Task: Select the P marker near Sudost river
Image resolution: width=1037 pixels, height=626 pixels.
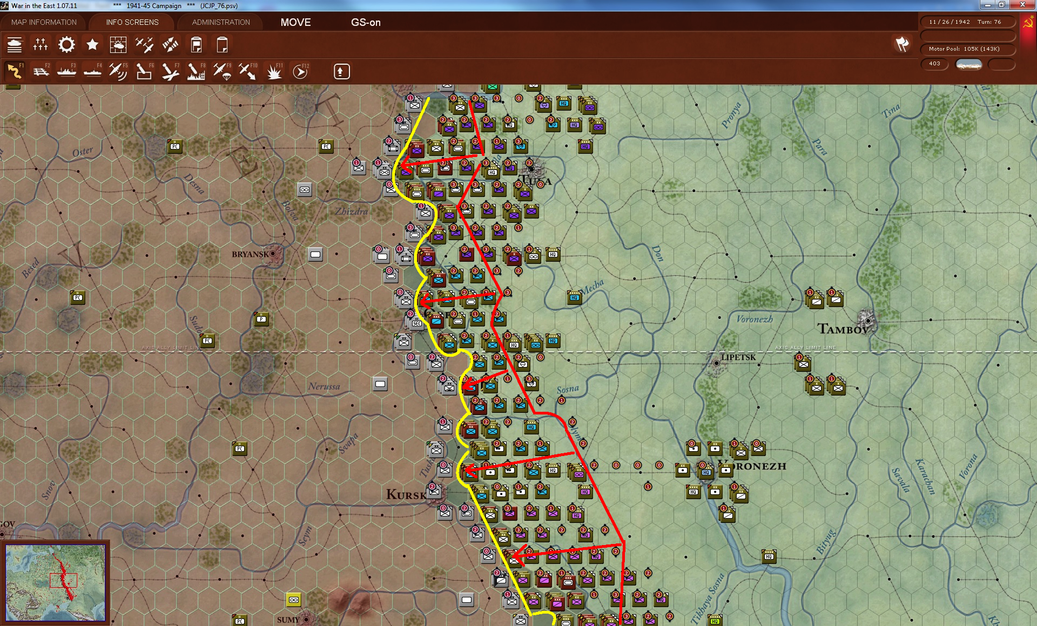Action: (x=261, y=319)
